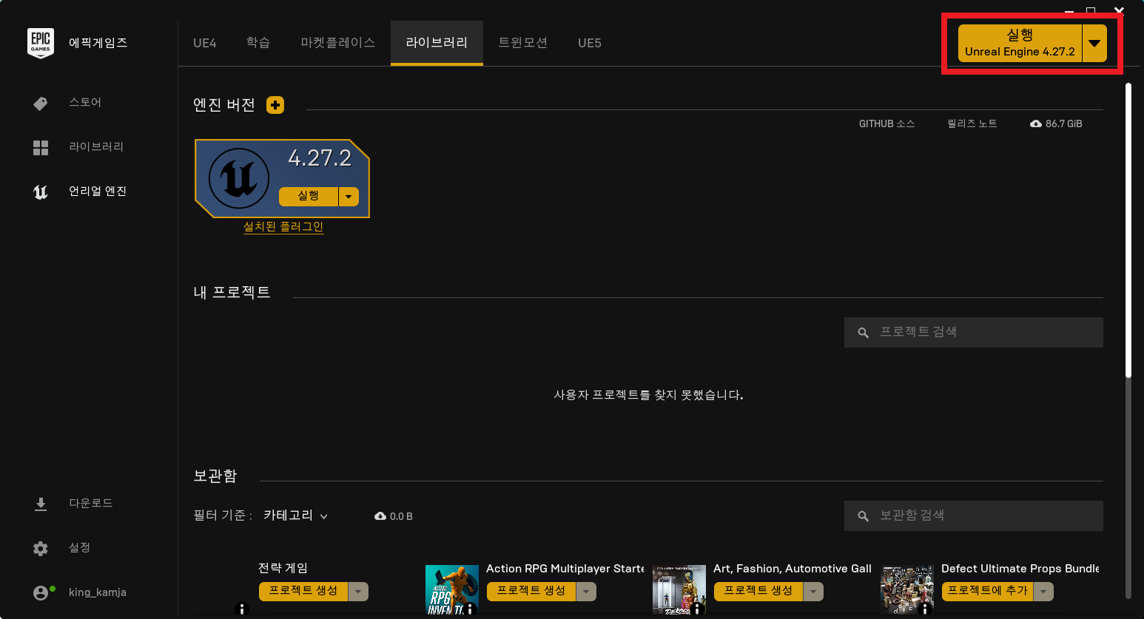This screenshot has width=1144, height=619.
Task: Open Action RPG Multiplayer thumbnail
Action: (x=452, y=589)
